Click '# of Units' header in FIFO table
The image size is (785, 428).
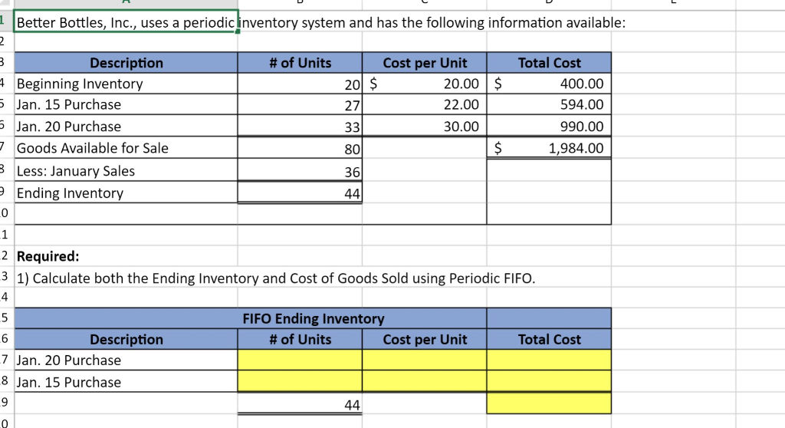click(300, 339)
